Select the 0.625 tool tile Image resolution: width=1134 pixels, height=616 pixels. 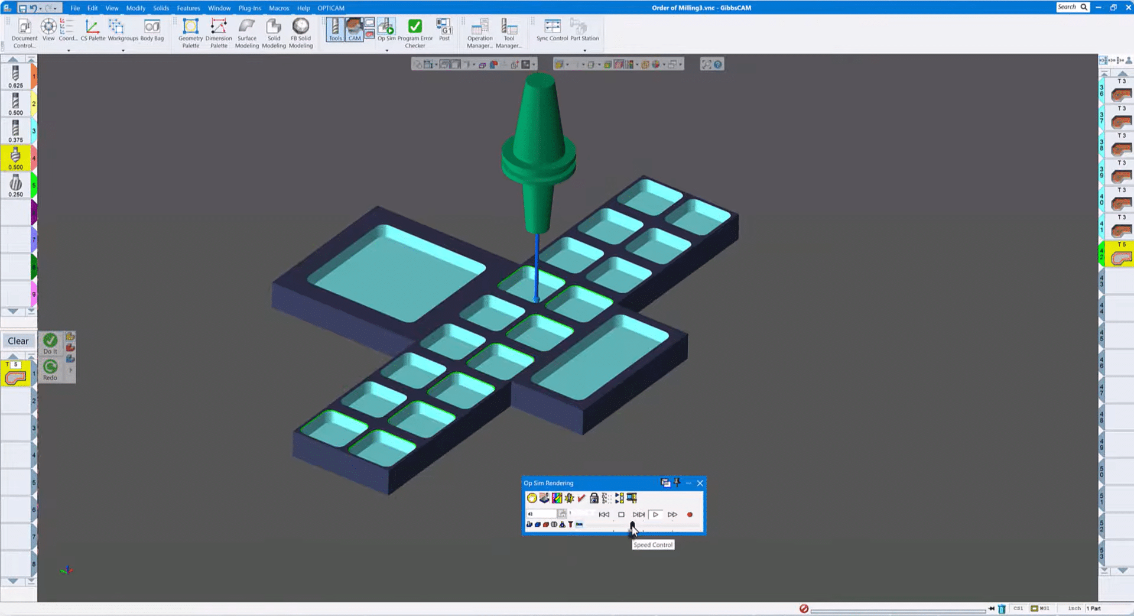(16, 77)
